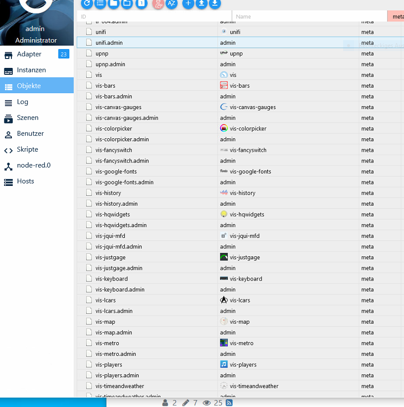
Task: Focus the ID filter field
Action: pyautogui.click(x=154, y=16)
